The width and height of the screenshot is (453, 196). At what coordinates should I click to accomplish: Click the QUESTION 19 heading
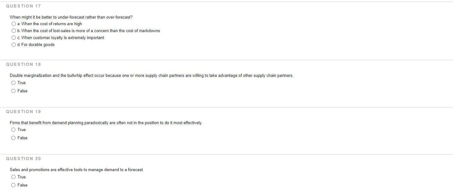23,112
